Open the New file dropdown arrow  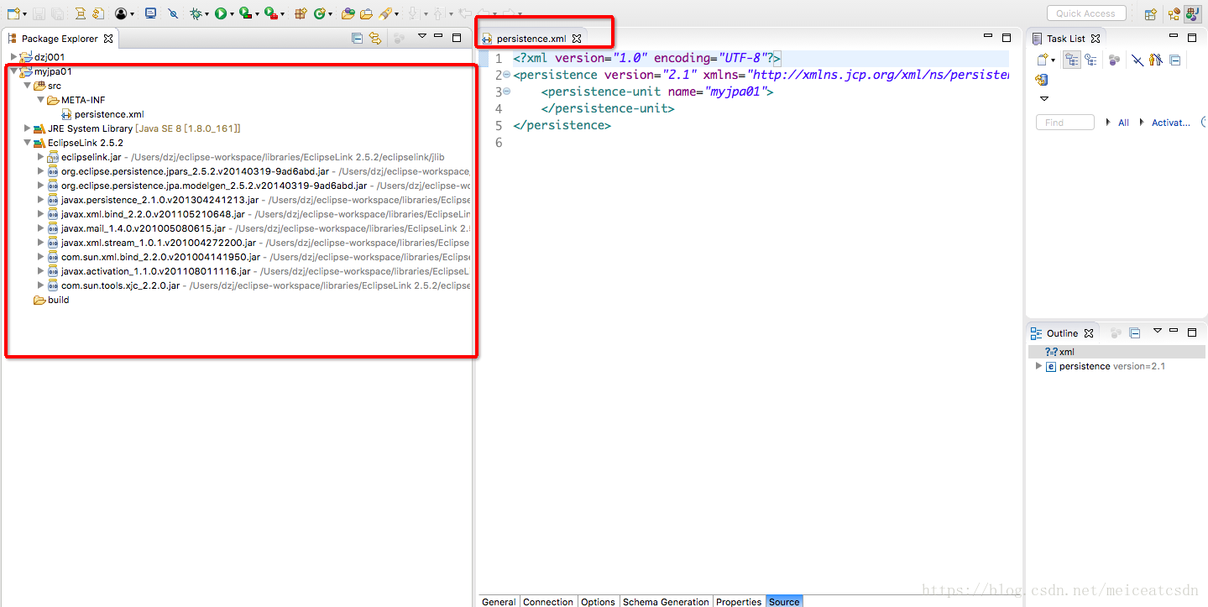pyautogui.click(x=25, y=14)
